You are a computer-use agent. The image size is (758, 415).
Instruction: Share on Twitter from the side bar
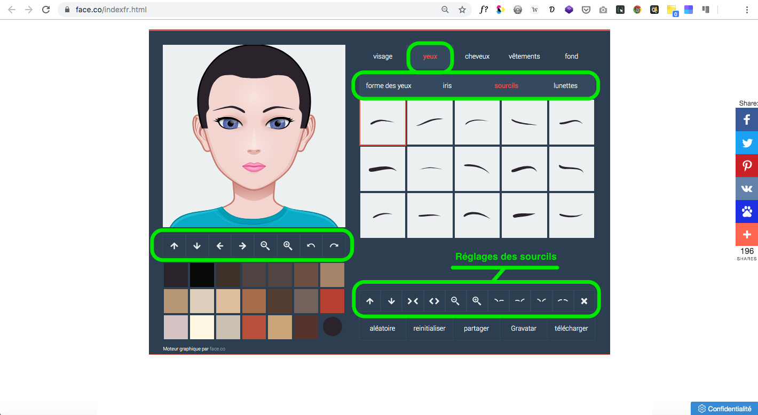tap(747, 142)
